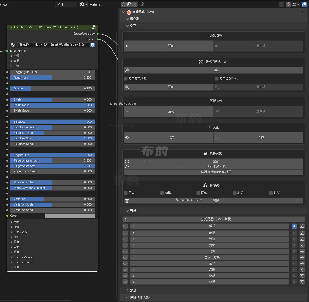
Task: Toggle visibility for the 灰尘 row
Action: point(125,263)
